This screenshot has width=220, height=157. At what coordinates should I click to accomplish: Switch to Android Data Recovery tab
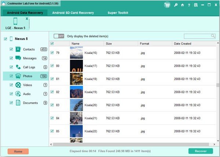click(x=25, y=13)
